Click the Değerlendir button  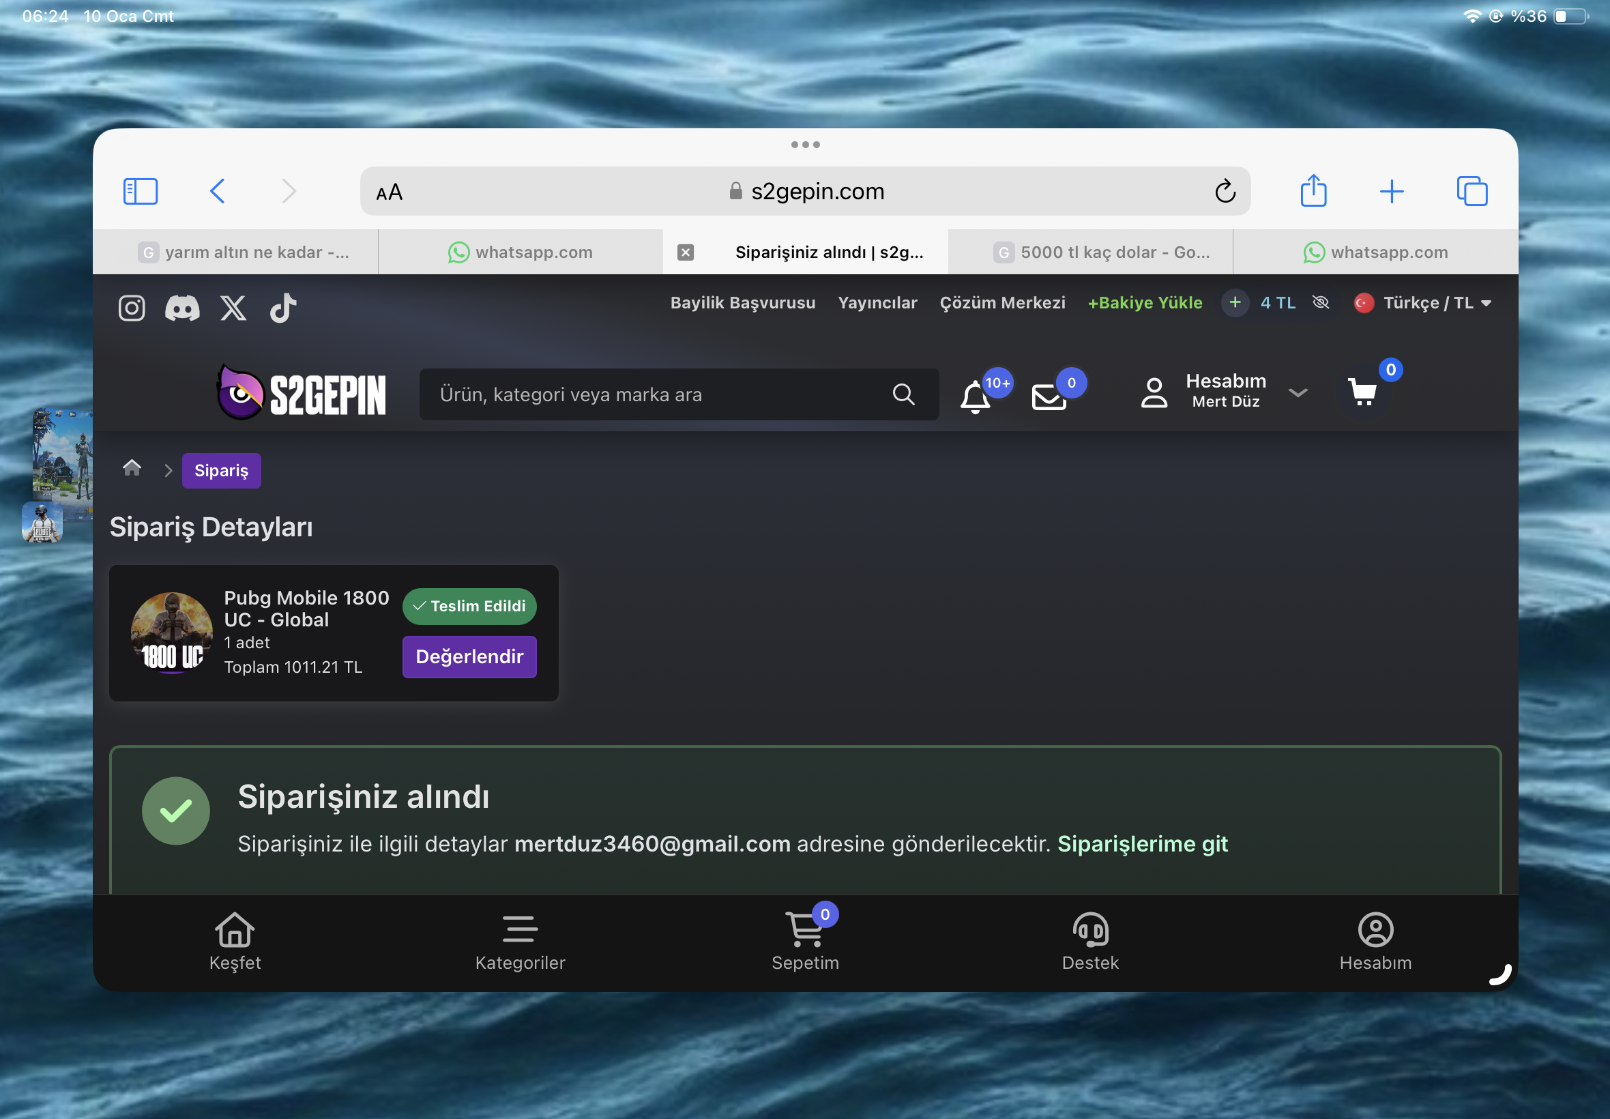point(469,657)
